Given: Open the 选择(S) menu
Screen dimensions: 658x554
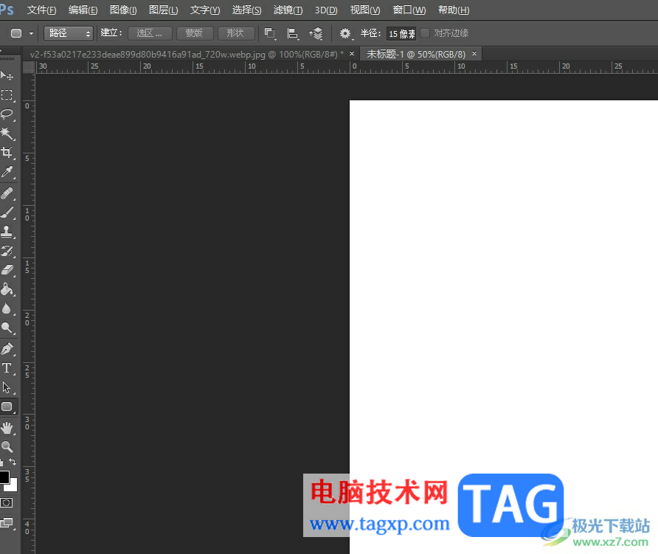Looking at the screenshot, I should click(246, 10).
